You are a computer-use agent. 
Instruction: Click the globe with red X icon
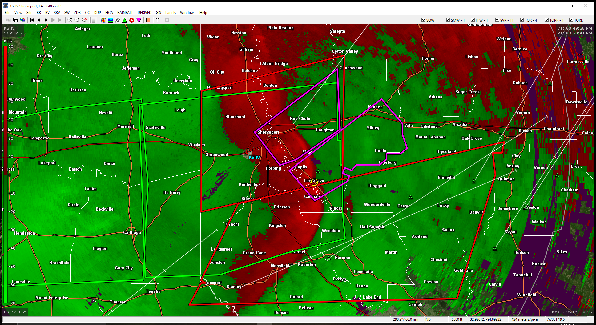coord(22,20)
